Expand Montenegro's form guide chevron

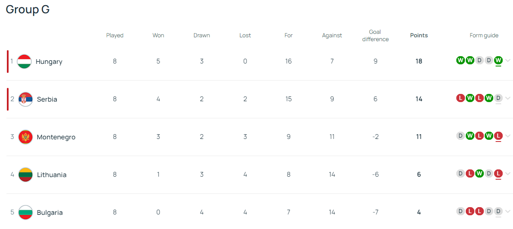508,136
